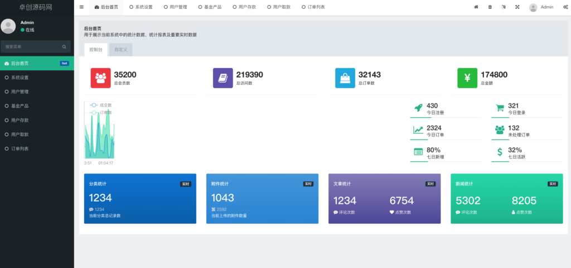Viewport: 571px width, 268px height.
Task: Open 后台首页 in the sidebar menu
Action: [37, 64]
